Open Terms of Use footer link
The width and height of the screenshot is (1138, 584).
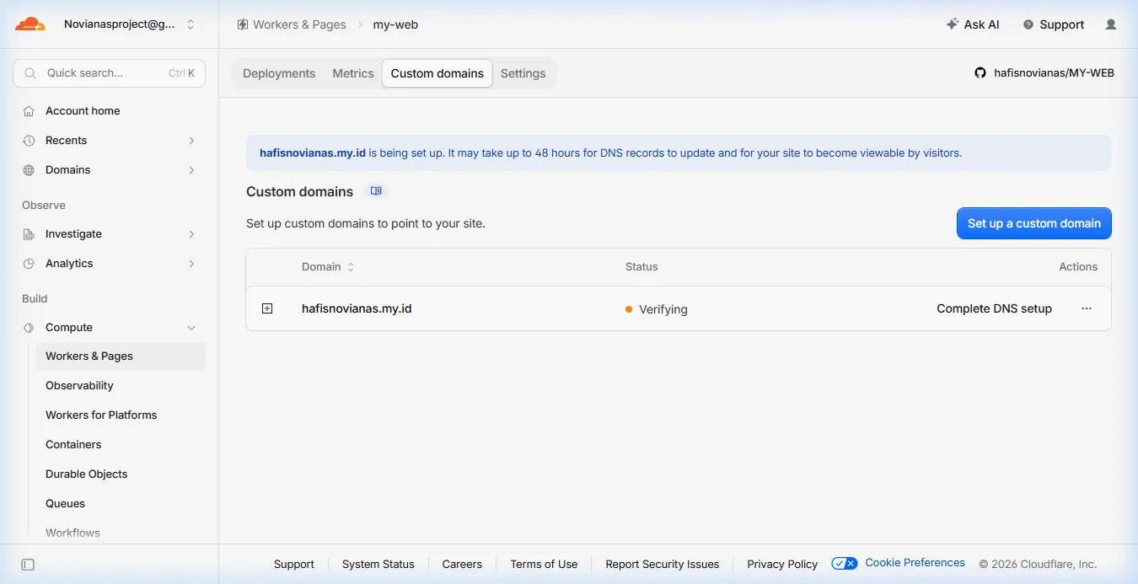(x=544, y=564)
